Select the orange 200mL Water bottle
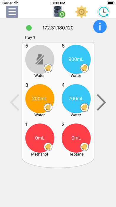 tap(40, 99)
